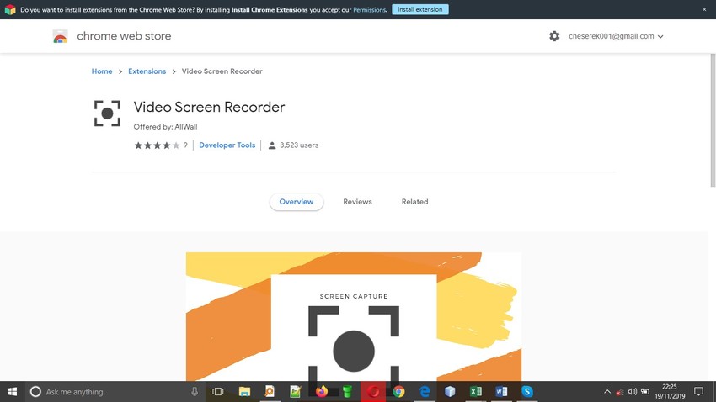Click the Video Screen Recorder extension icon

pyautogui.click(x=107, y=114)
